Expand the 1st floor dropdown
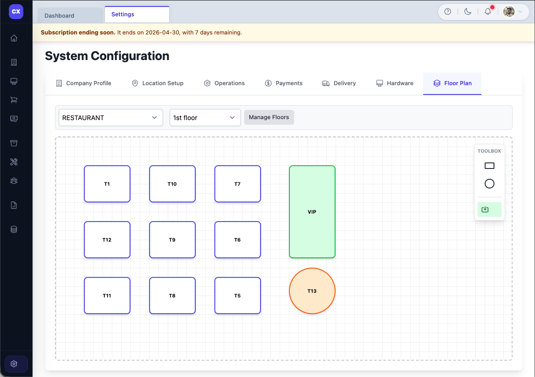The width and height of the screenshot is (535, 377). 205,118
